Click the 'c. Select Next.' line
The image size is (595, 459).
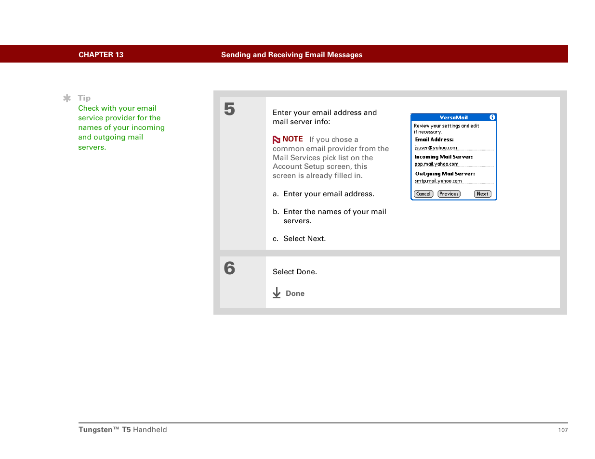(x=299, y=239)
